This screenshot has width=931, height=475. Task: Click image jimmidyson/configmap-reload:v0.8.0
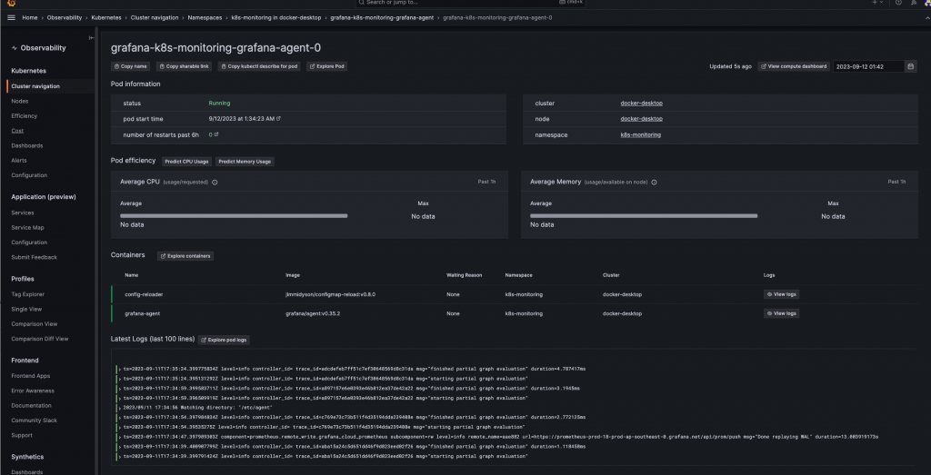[x=331, y=294]
